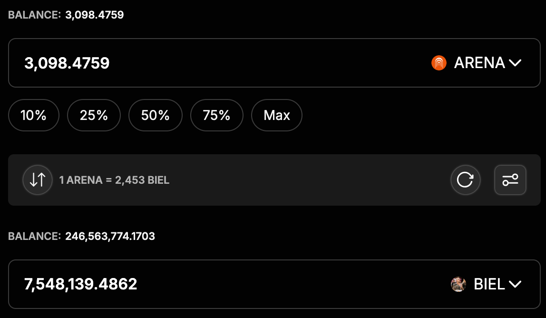Refresh the ARENA to BIEL price quote
This screenshot has height=318, width=546.
point(465,180)
